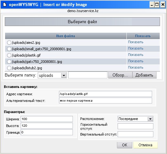
Task: Select radio for small_gatx750_20080801.jpg file
Action: (x=9, y=49)
